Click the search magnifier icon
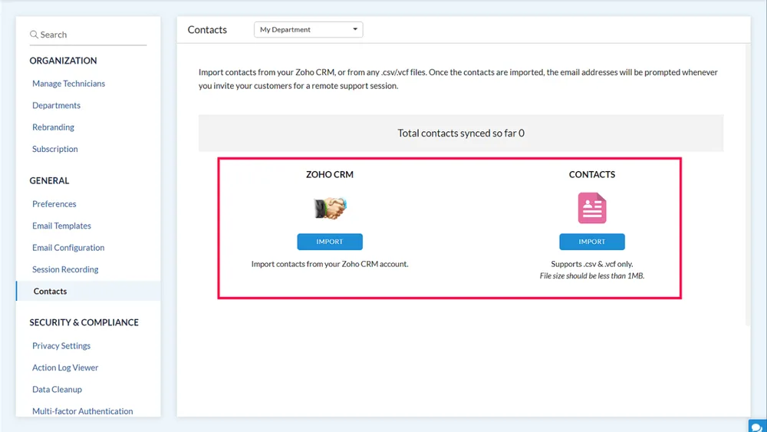Screen dimensions: 767x432 tap(34, 35)
